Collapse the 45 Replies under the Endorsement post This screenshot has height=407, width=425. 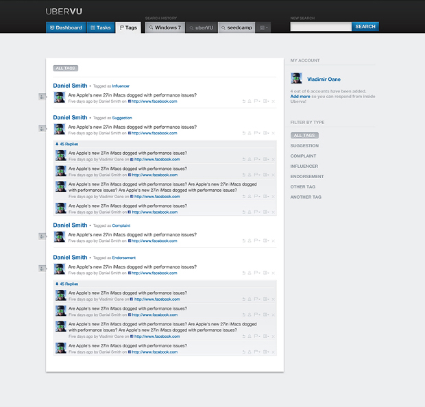(x=66, y=284)
